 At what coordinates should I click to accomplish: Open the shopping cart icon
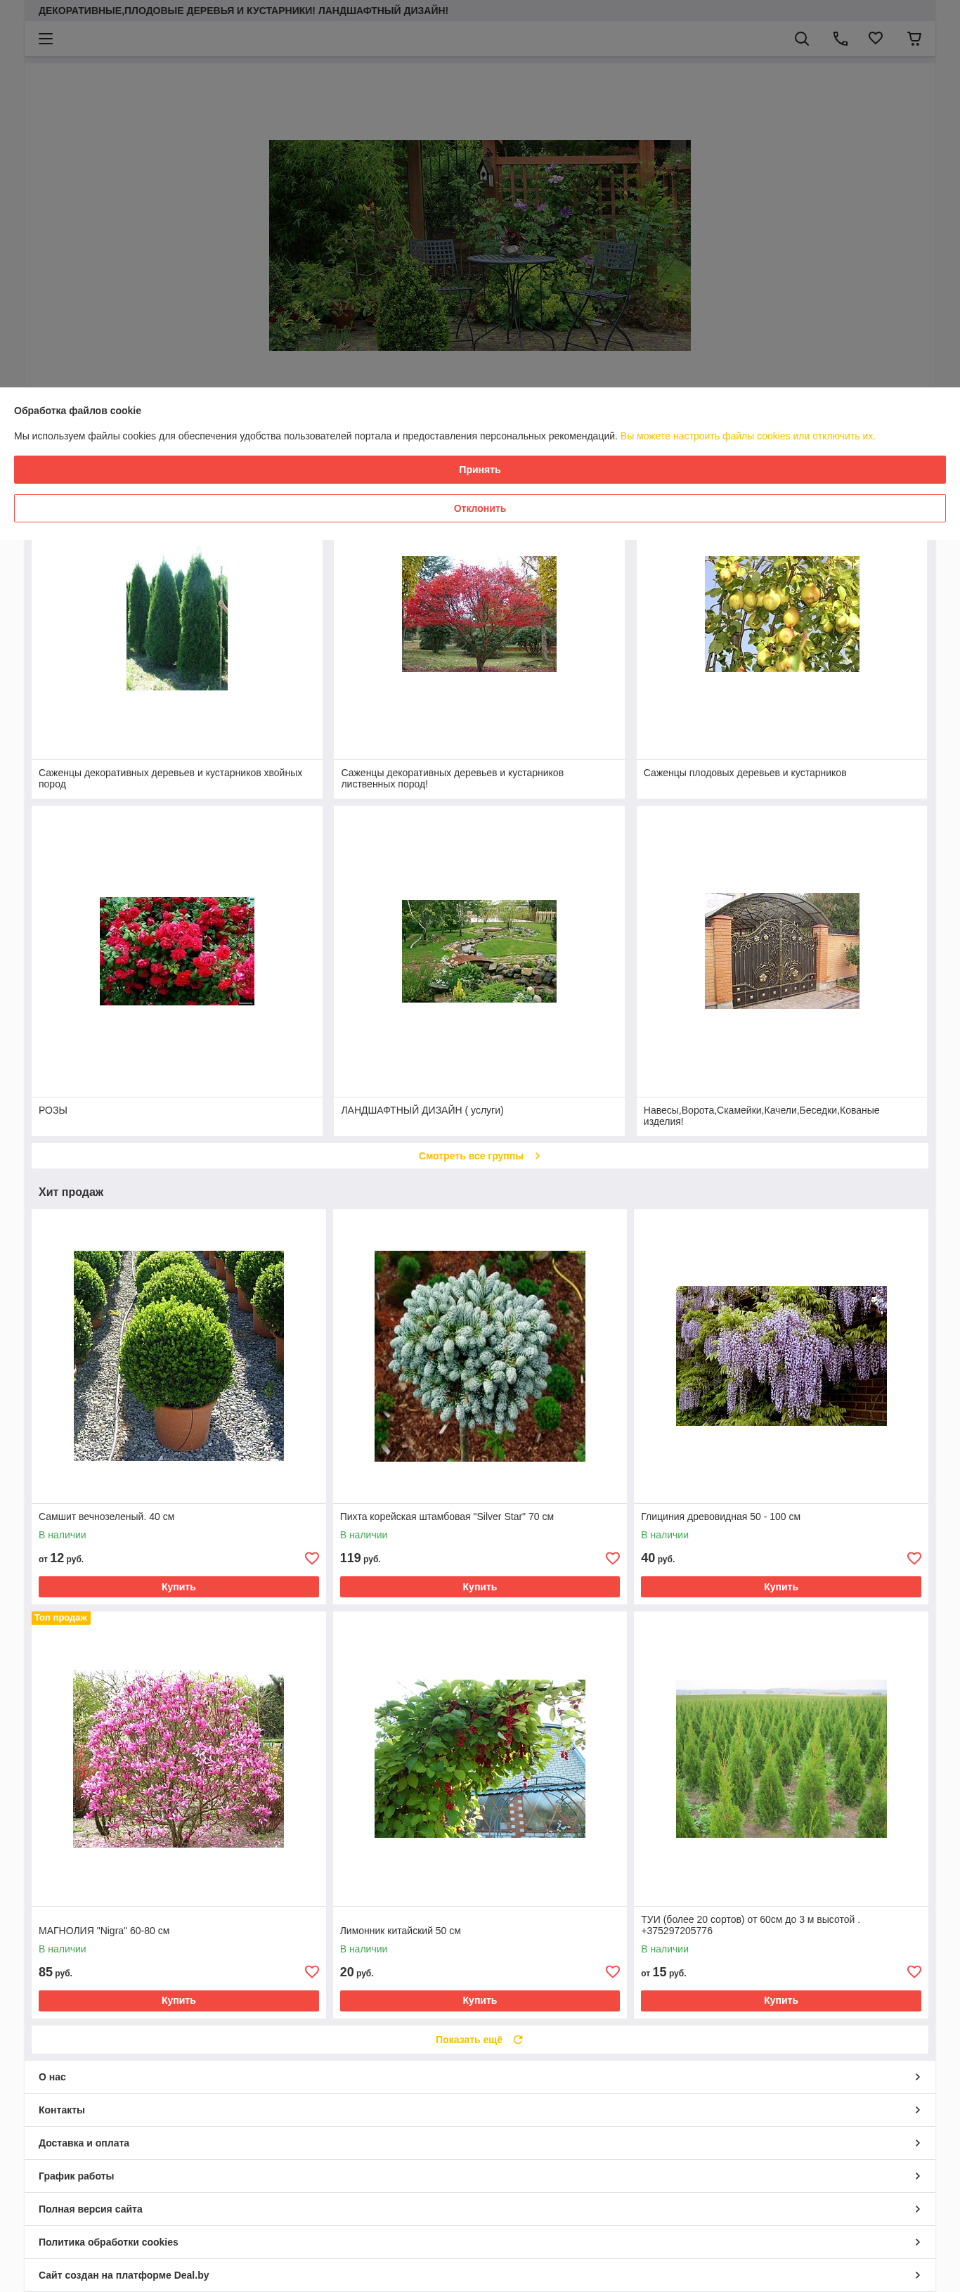point(914,38)
